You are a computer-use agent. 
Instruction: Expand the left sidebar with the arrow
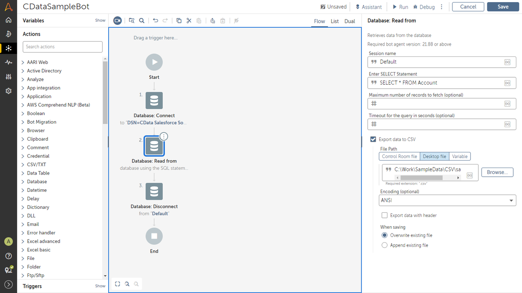(x=8, y=285)
